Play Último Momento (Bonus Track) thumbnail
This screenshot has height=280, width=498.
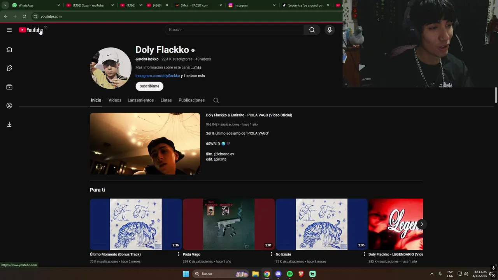coord(136,224)
